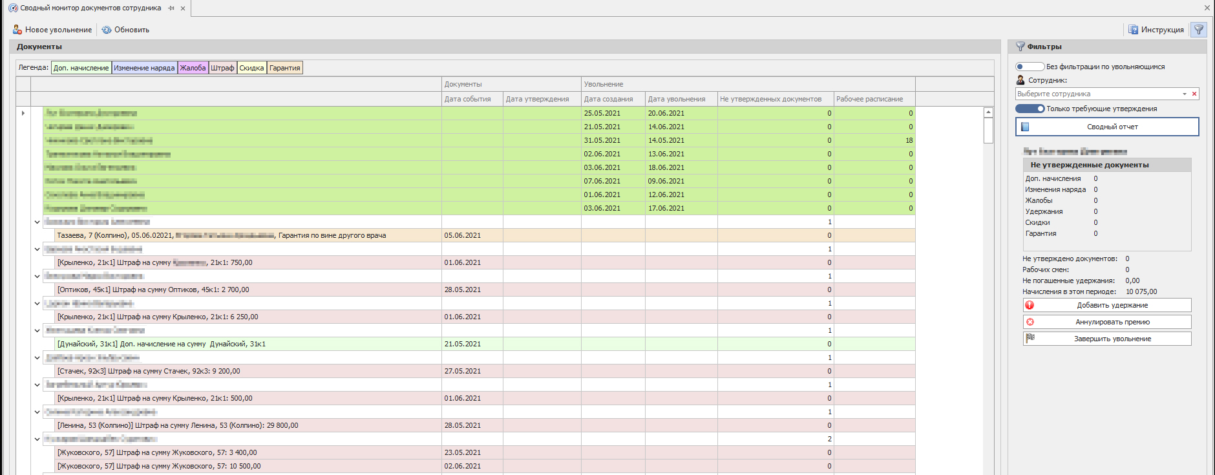Click the blue Изменение наряда legend swatch
This screenshot has height=475, width=1215.
pos(144,68)
